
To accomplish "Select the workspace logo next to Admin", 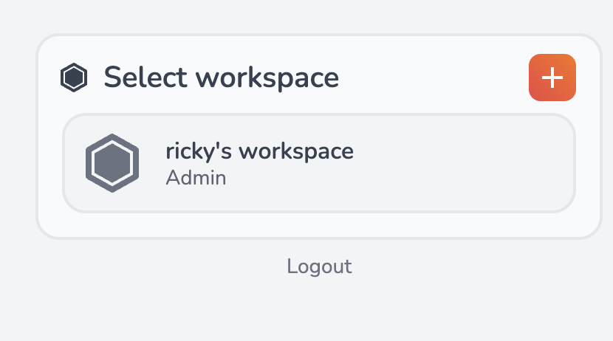I will 112,163.
